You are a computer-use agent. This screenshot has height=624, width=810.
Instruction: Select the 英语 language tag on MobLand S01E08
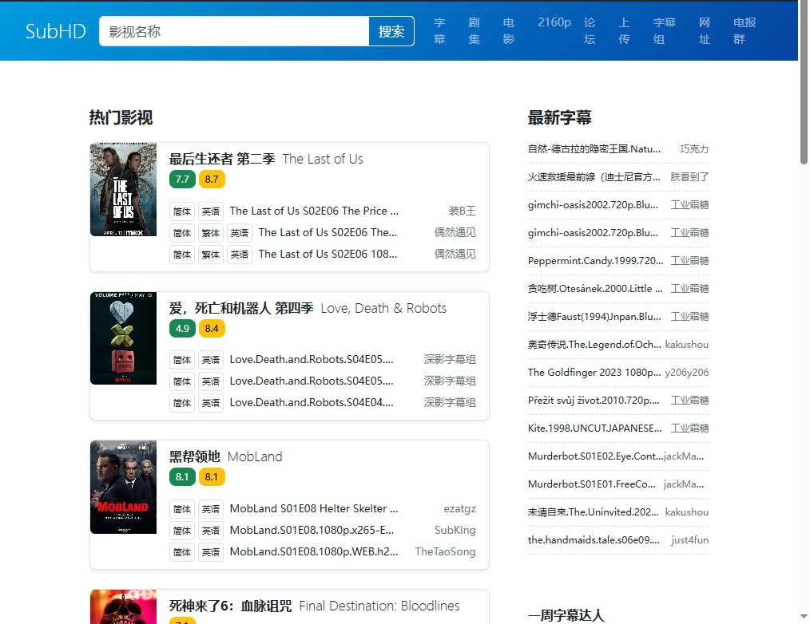pos(211,508)
